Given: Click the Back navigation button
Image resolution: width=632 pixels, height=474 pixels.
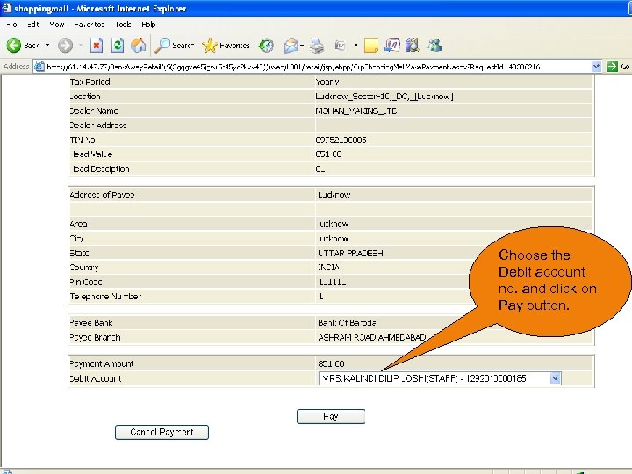Looking at the screenshot, I should [x=23, y=46].
